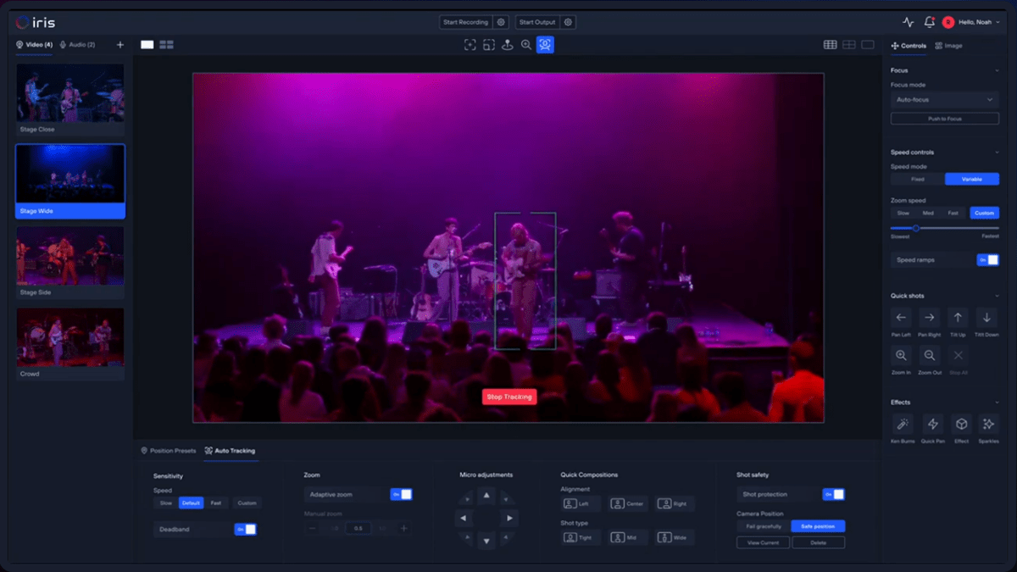The width and height of the screenshot is (1017, 572).
Task: Select the Crowd camera thumbnail
Action: pyautogui.click(x=70, y=337)
